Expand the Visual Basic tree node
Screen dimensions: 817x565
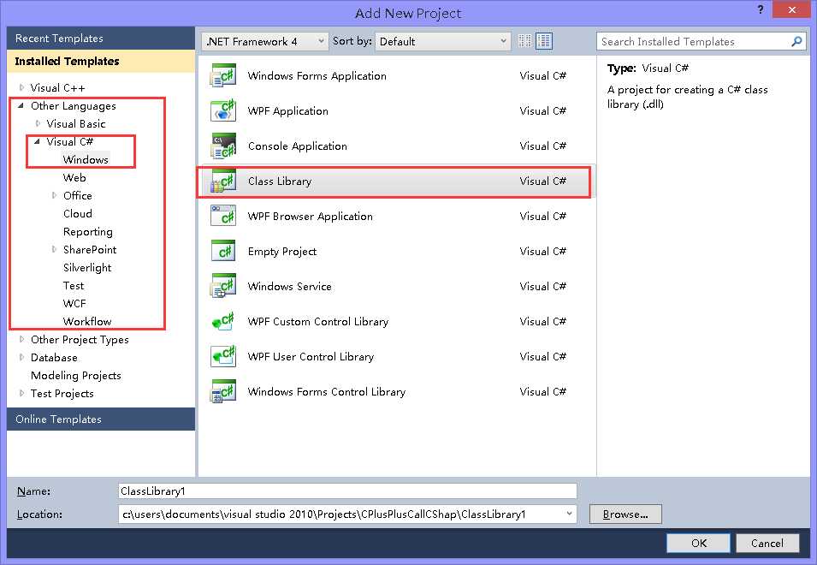pos(38,123)
